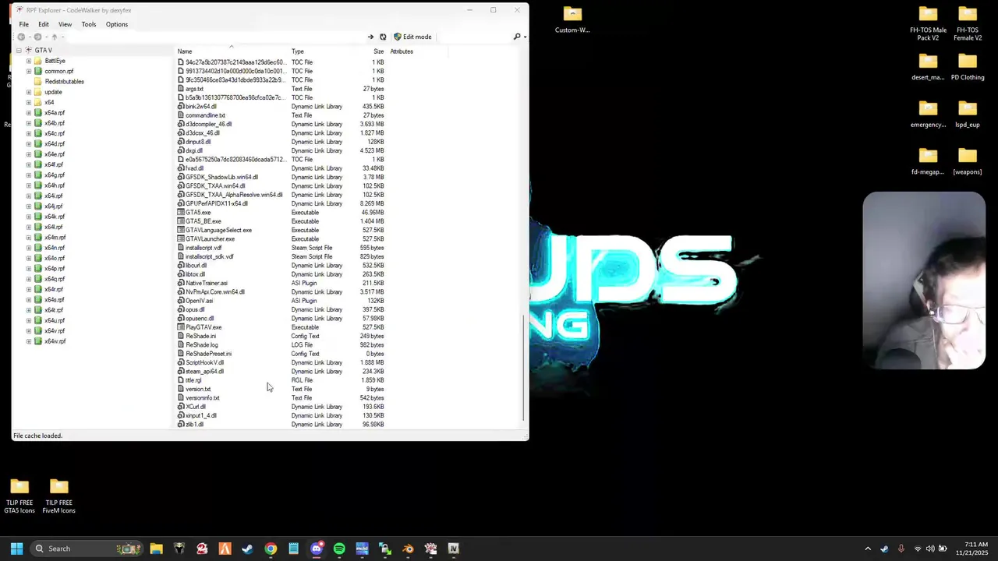998x561 pixels.
Task: Open the [weapons] desktop folder
Action: tap(968, 162)
